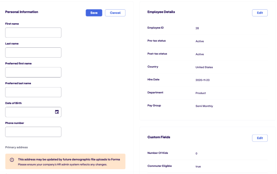Click the warning icon in address notice
This screenshot has width=277, height=174.
click(x=12, y=160)
